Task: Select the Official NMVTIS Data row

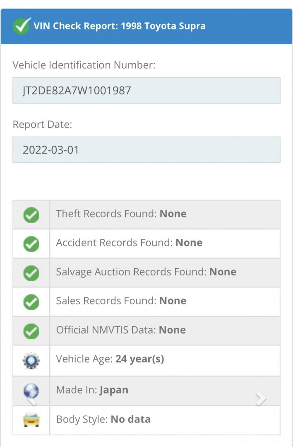Action: tap(164, 330)
